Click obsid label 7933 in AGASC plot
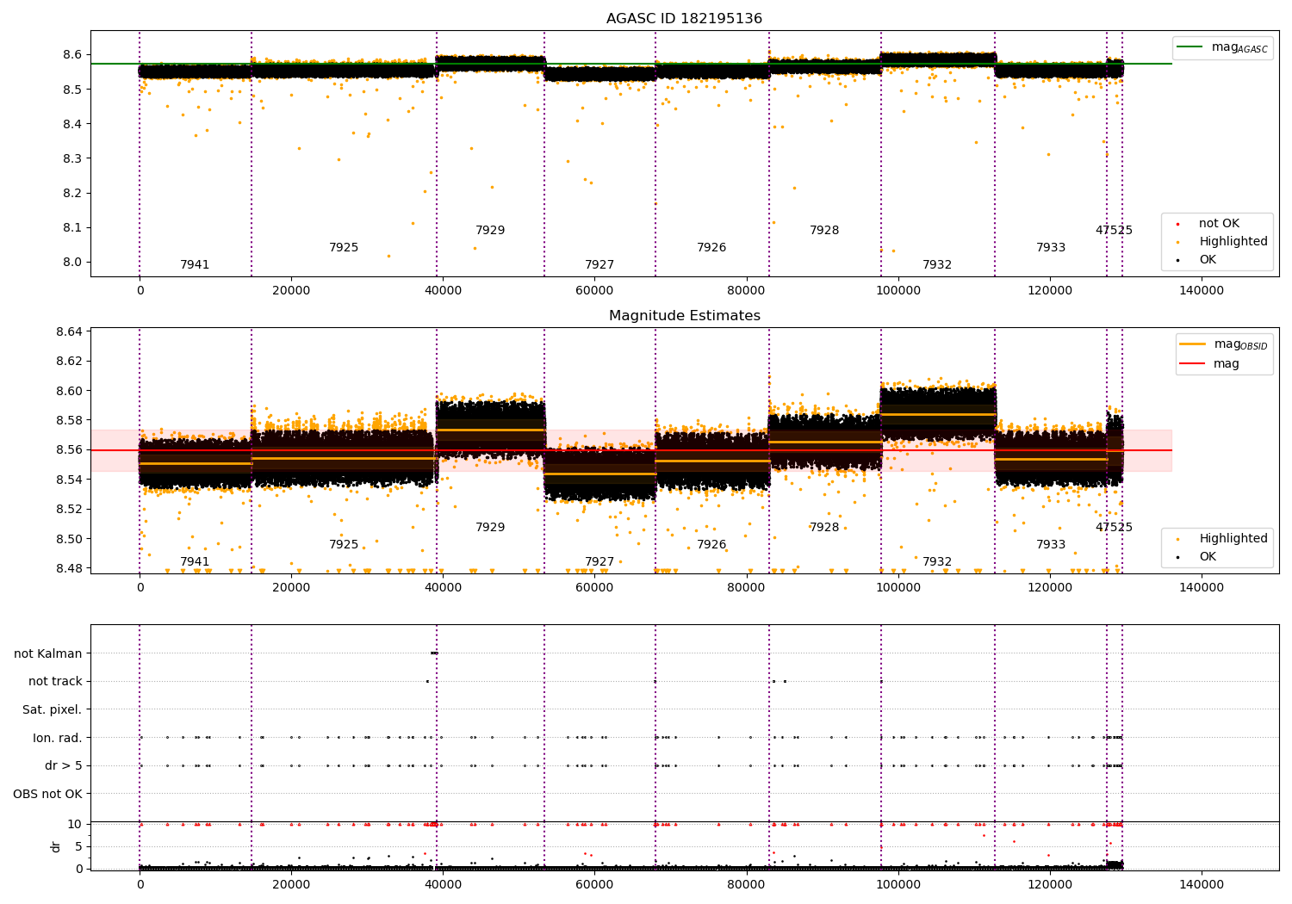 click(x=1051, y=248)
